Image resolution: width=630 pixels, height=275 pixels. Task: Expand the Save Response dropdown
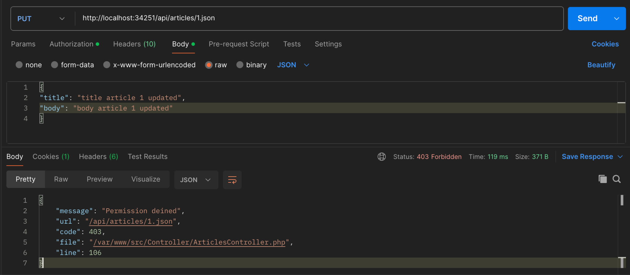point(620,157)
